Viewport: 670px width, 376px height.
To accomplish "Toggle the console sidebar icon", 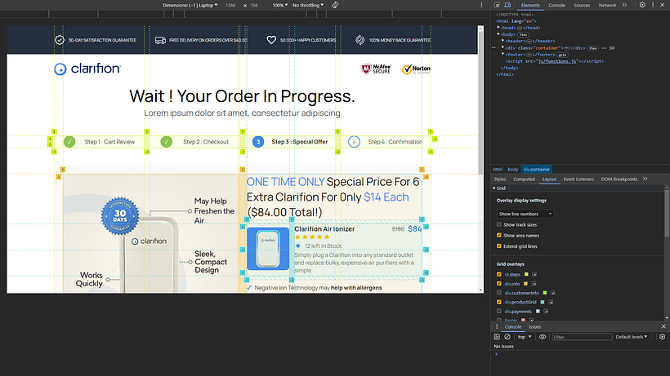I will coord(497,337).
